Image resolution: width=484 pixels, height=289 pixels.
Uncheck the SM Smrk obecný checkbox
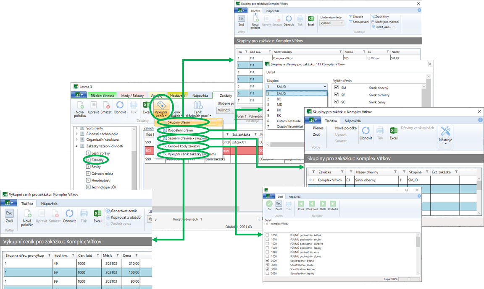click(x=336, y=88)
